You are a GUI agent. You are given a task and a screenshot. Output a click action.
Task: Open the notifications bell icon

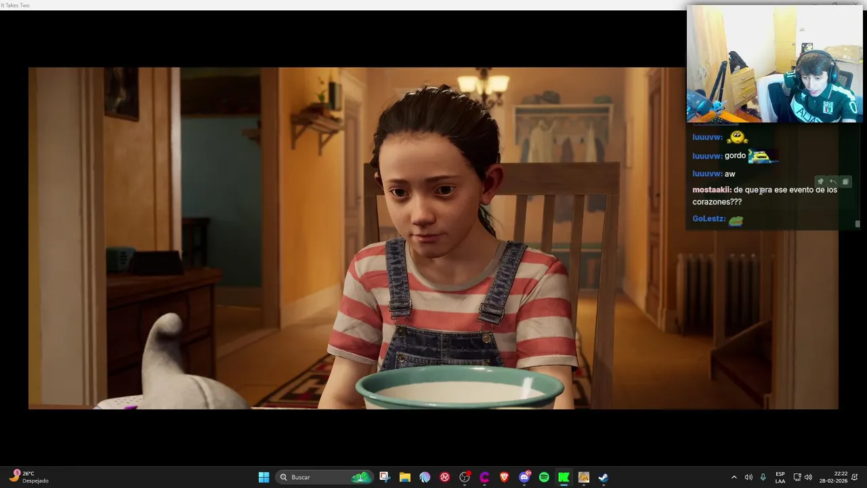(x=855, y=477)
